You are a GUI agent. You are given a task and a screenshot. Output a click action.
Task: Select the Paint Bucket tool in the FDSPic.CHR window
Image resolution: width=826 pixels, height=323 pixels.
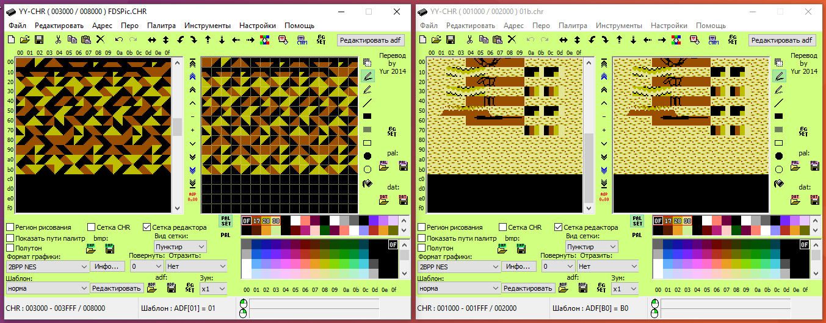(368, 183)
